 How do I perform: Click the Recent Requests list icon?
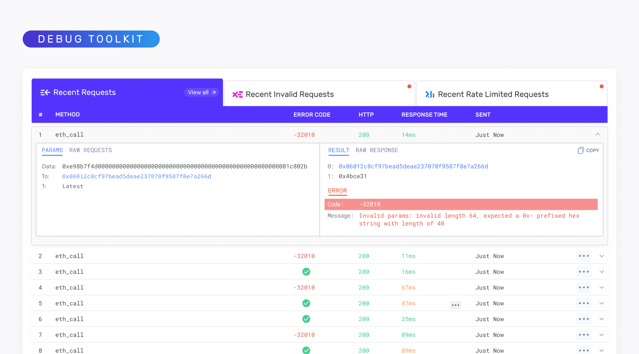45,93
